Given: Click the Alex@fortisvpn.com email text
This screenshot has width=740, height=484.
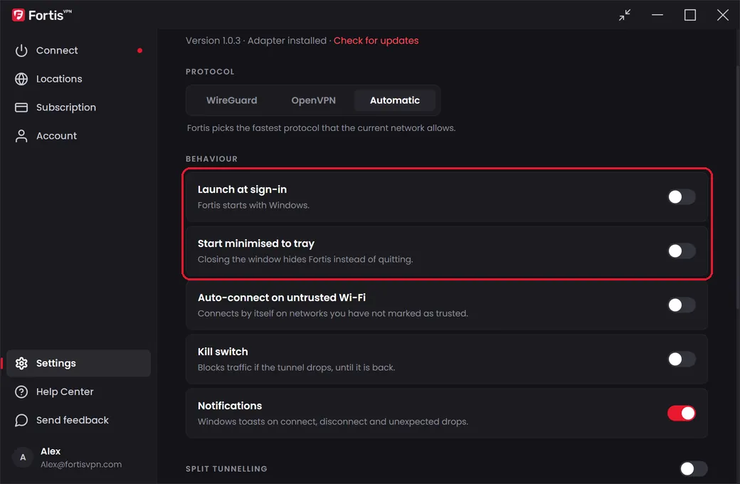Looking at the screenshot, I should 81,464.
